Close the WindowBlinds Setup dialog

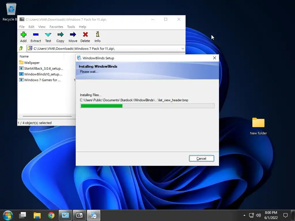(214, 58)
